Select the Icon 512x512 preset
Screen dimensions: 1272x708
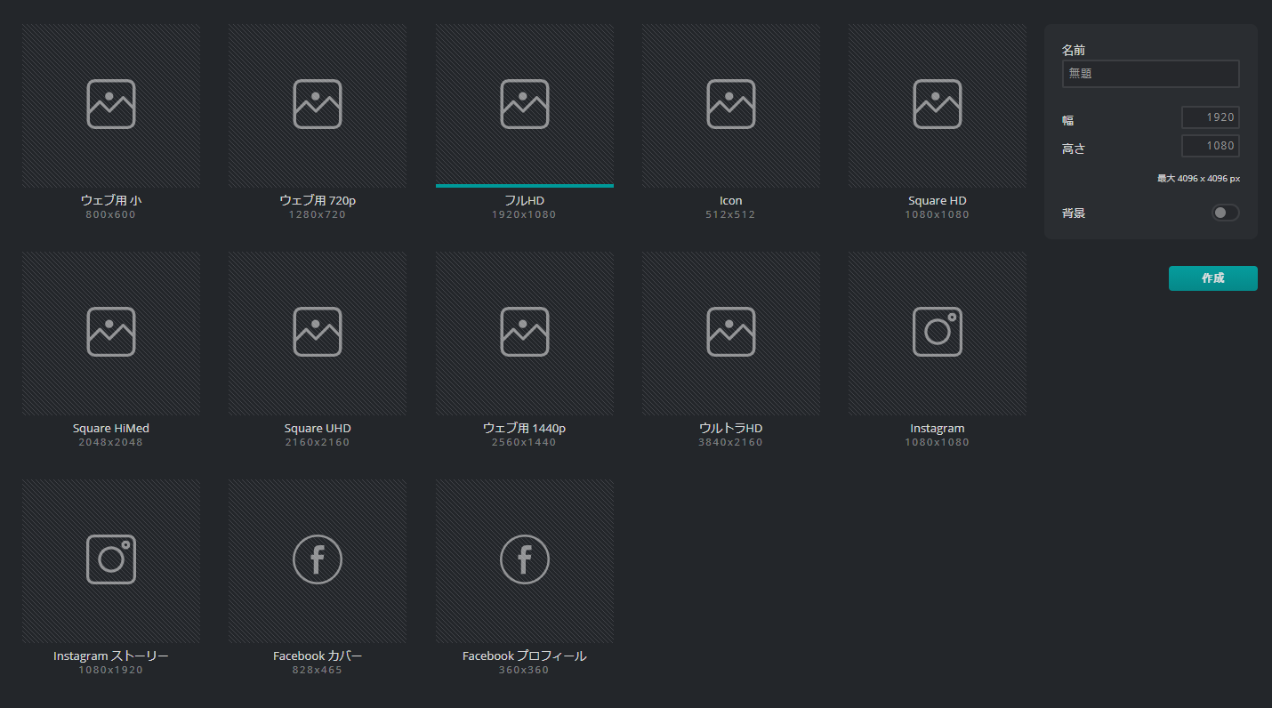click(x=730, y=105)
